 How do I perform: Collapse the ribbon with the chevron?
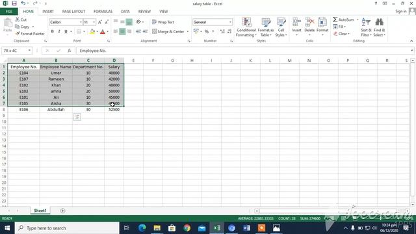point(411,41)
